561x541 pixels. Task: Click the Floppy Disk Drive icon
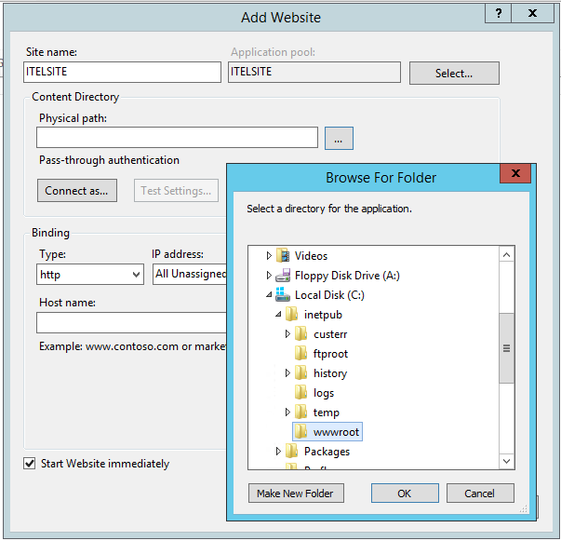283,276
